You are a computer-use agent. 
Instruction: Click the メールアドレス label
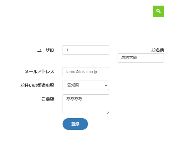[x=39, y=72]
